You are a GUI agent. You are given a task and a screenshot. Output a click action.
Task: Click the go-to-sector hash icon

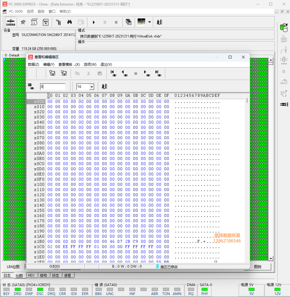tap(31, 86)
